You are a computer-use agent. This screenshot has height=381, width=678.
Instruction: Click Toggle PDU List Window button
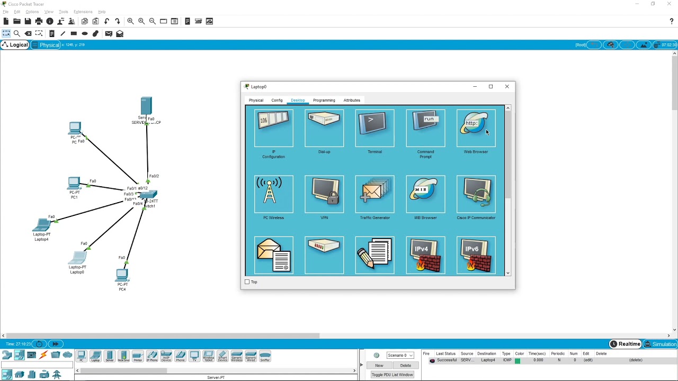[392, 375]
